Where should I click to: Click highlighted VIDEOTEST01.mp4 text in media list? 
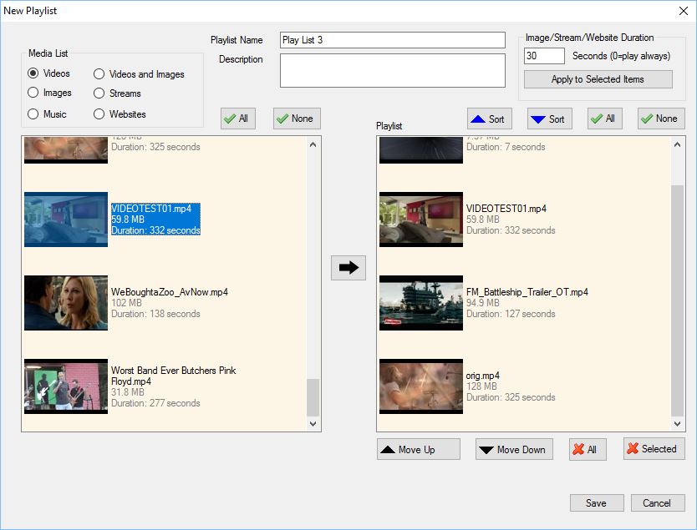point(155,220)
